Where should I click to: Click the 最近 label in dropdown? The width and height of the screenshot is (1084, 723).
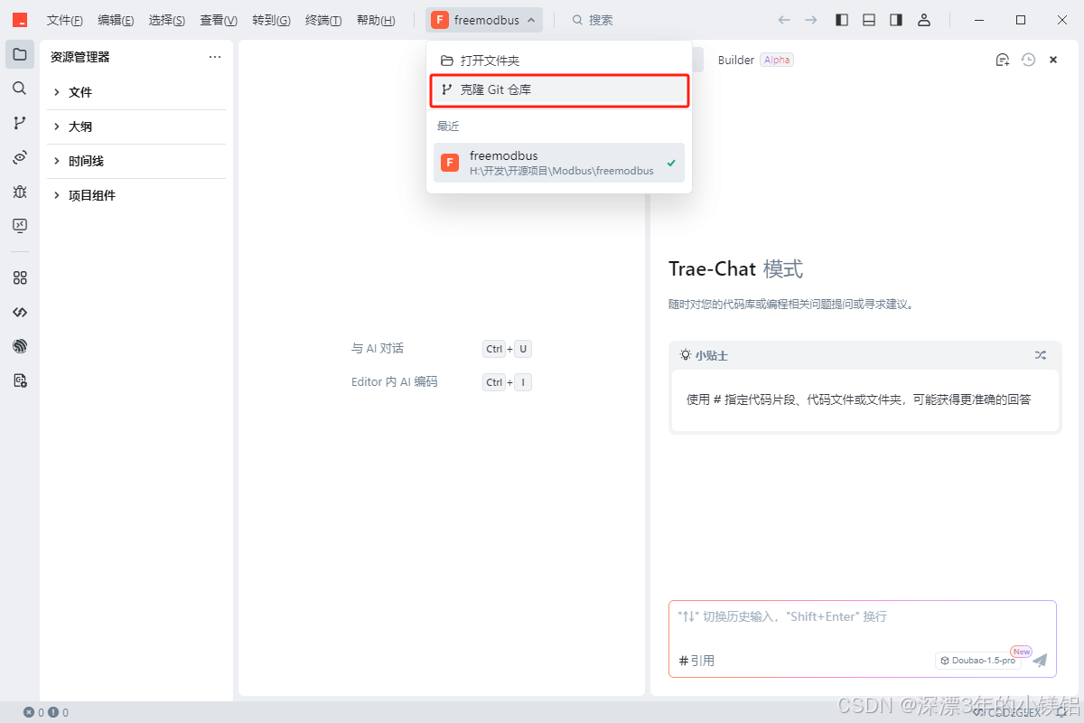(448, 127)
